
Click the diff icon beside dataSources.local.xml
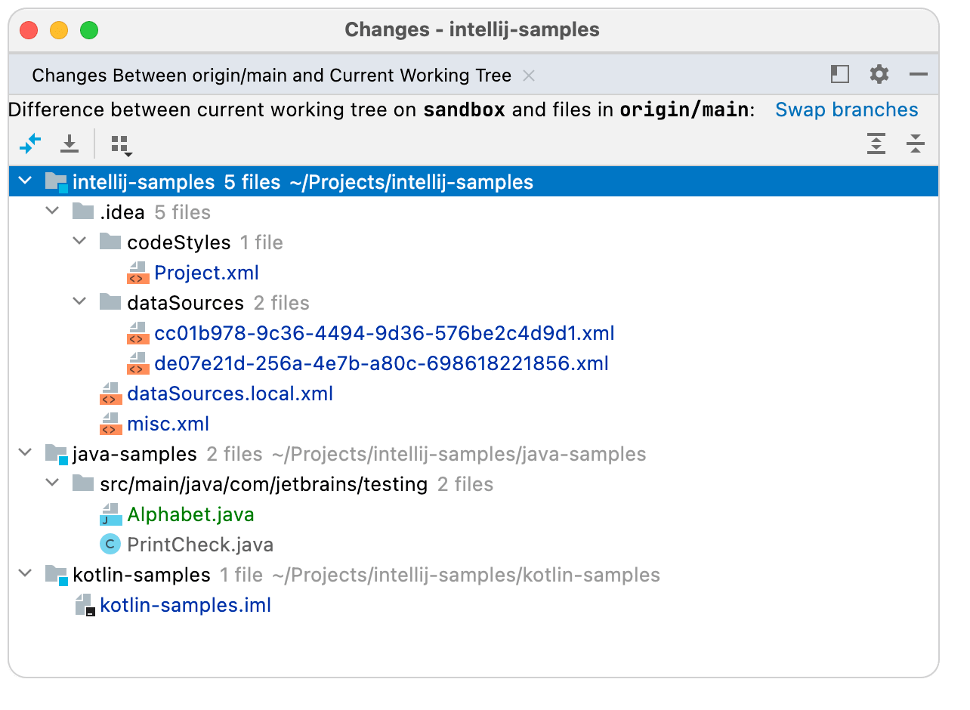click(x=110, y=393)
